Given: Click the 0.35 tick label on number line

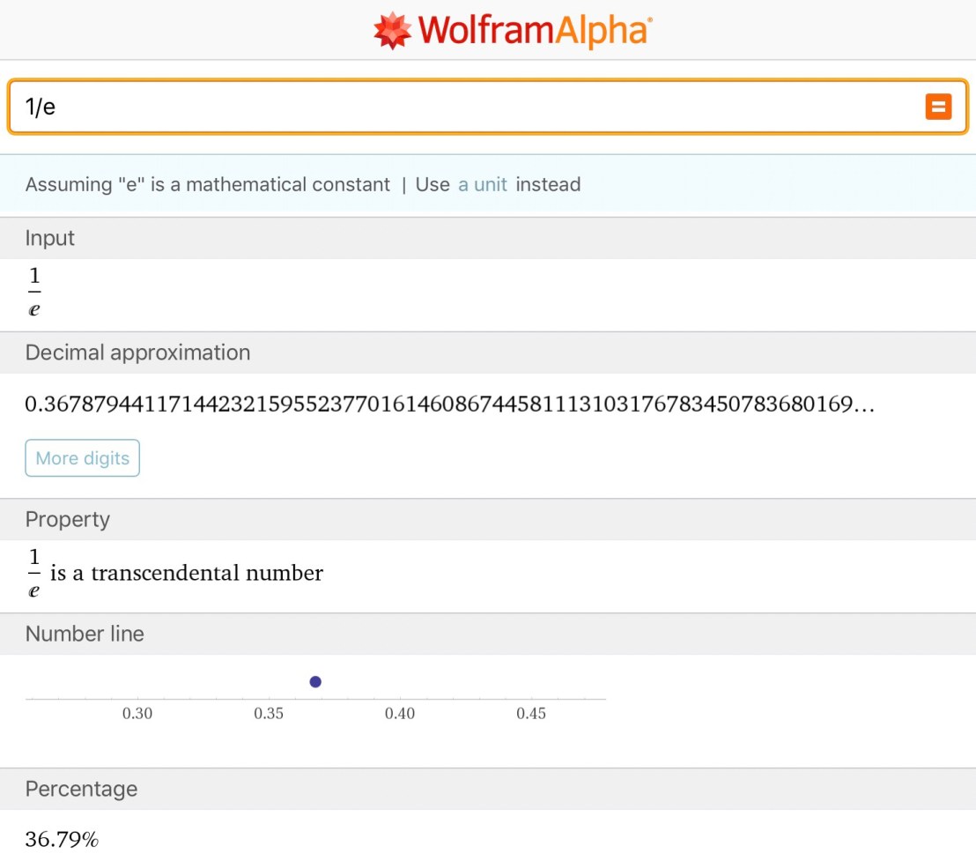Looking at the screenshot, I should click(x=269, y=714).
